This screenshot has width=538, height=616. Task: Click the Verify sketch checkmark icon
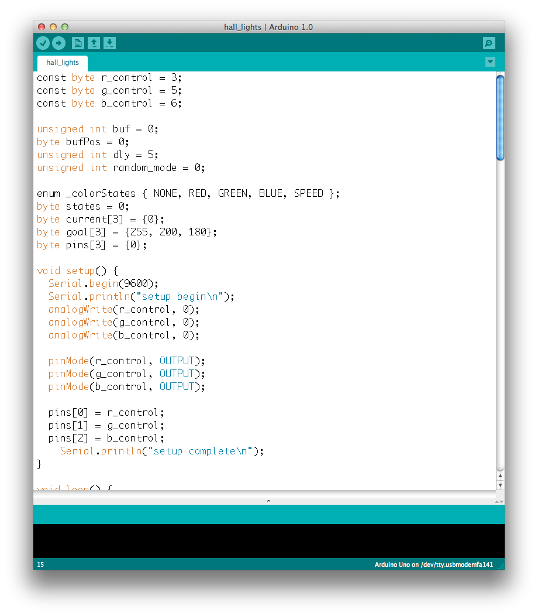tap(43, 43)
